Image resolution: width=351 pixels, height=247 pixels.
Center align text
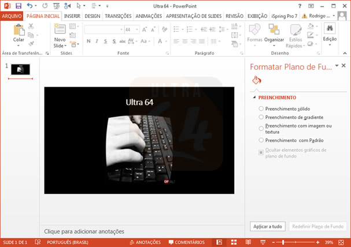tap(185, 42)
